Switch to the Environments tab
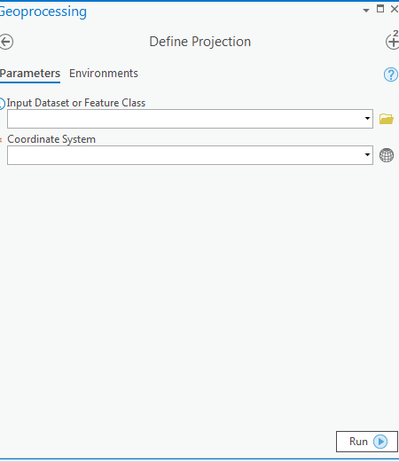 point(104,74)
